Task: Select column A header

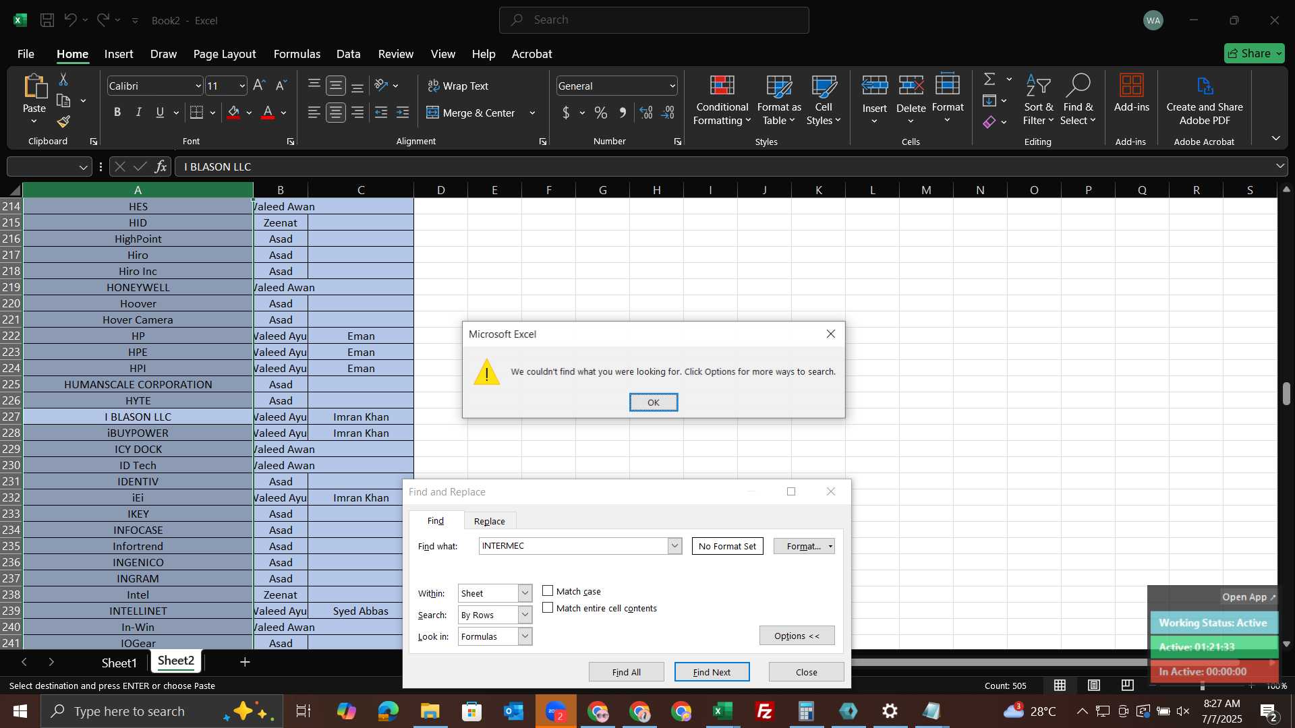Action: pos(138,190)
